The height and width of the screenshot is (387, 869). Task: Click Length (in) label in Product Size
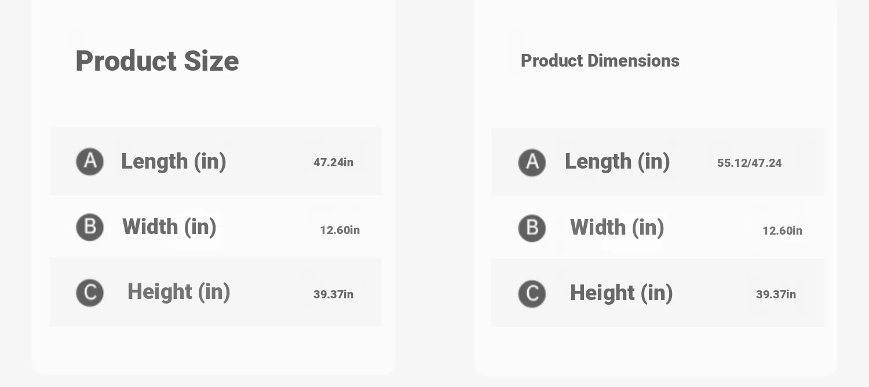174,162
